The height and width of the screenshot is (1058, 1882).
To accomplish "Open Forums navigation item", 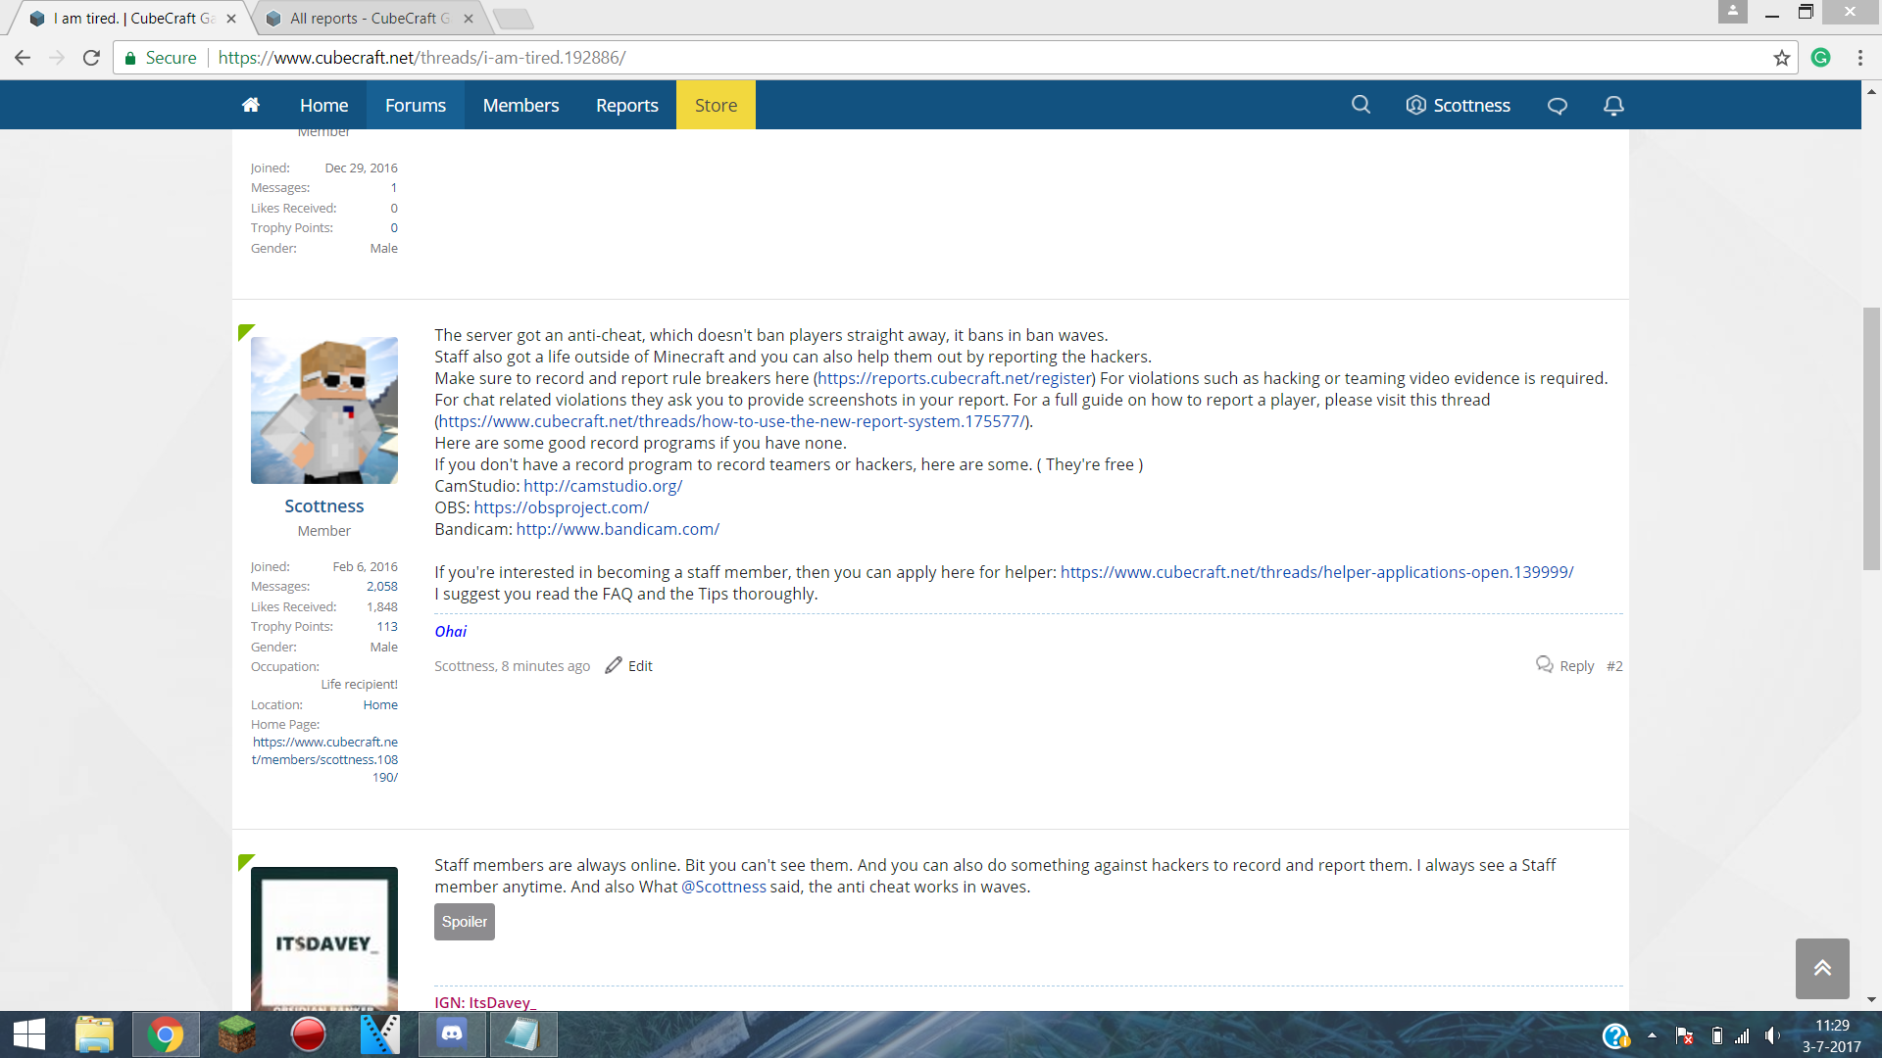I will 416,105.
